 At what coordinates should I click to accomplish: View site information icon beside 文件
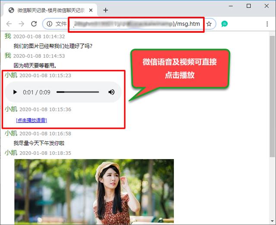click(x=50, y=24)
